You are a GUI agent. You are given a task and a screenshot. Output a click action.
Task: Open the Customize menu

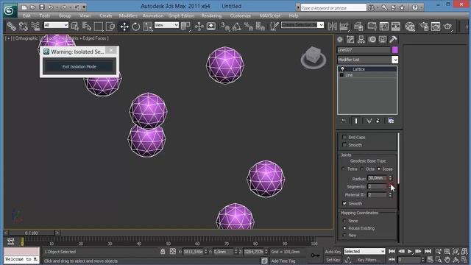click(x=241, y=15)
